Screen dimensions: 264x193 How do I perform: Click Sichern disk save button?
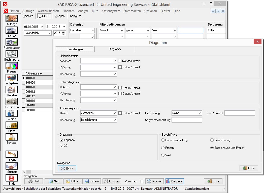[x=92, y=181]
